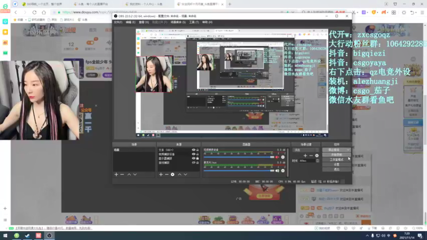Viewport: 427px width, 240px height.
Task: Open the star favorites icon in browser sidebar
Action: tap(5, 32)
